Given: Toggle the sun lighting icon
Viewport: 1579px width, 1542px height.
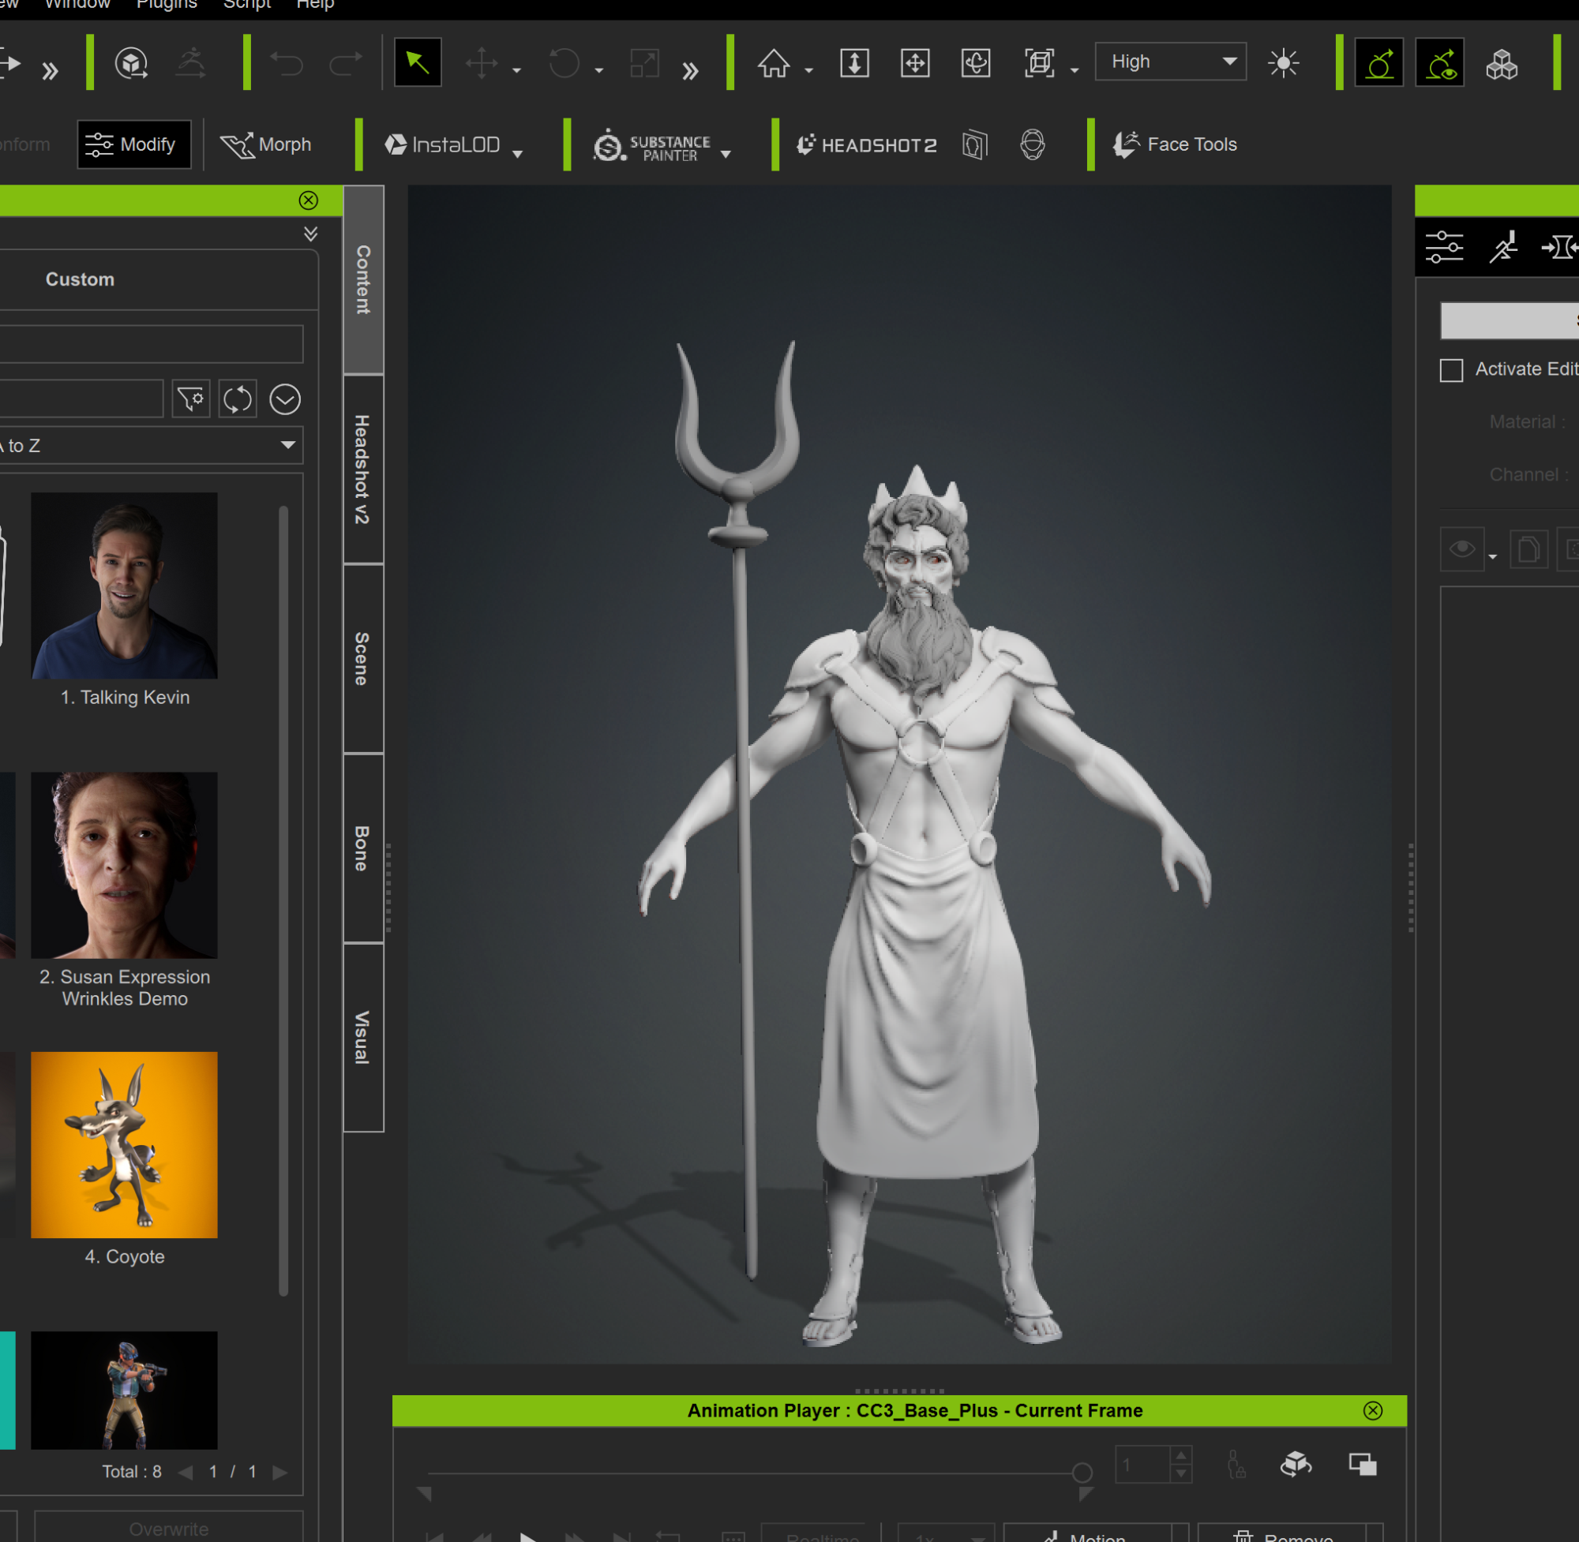Looking at the screenshot, I should tap(1283, 63).
